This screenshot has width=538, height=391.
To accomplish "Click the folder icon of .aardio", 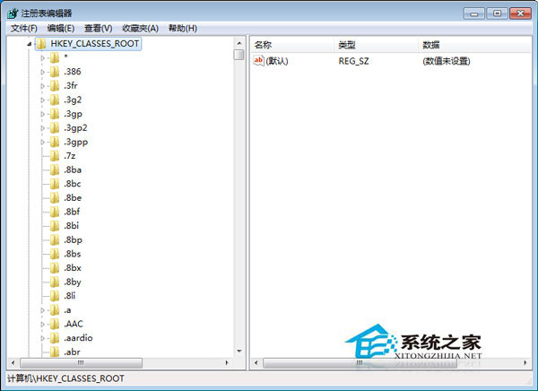I will point(55,338).
